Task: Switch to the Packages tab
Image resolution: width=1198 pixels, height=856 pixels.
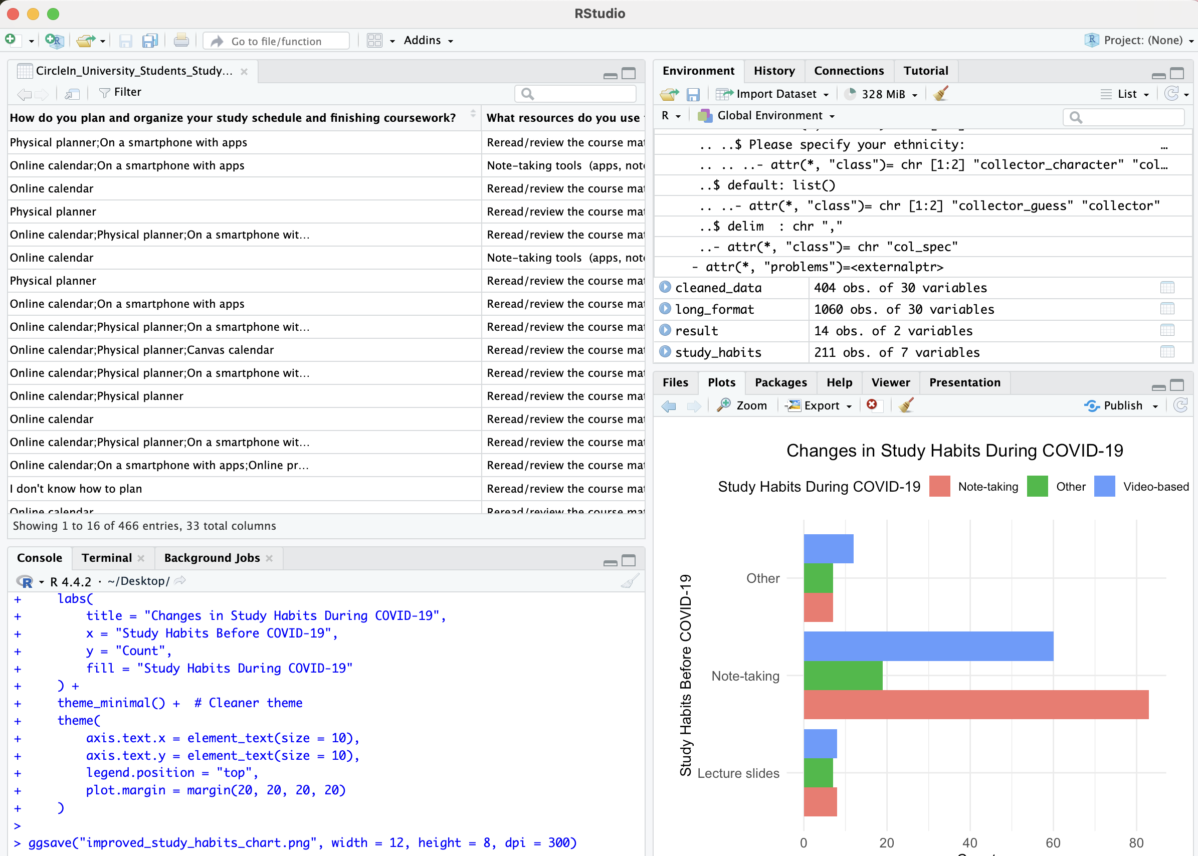Action: (780, 383)
